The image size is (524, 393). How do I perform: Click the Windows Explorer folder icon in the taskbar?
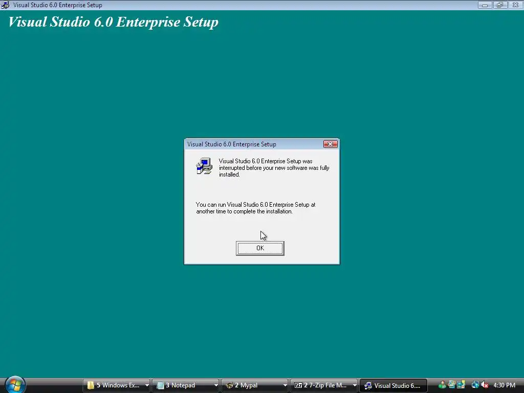pos(91,385)
